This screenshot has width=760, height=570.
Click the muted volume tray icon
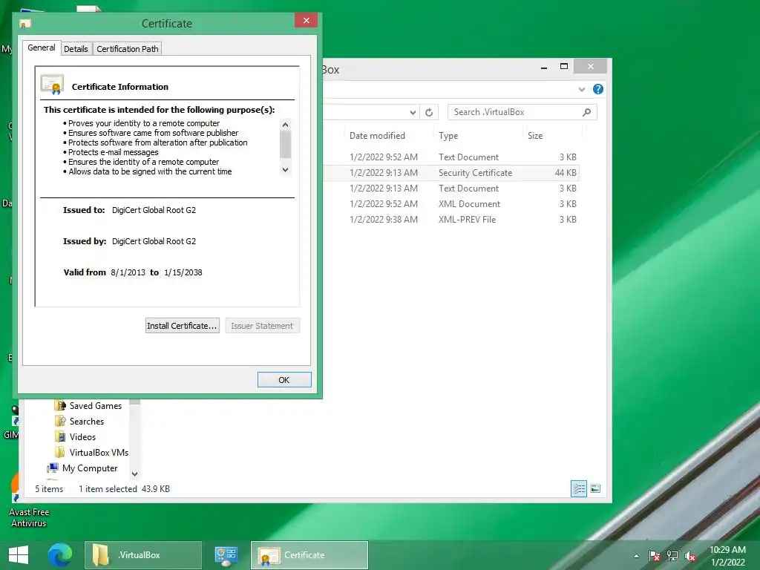pyautogui.click(x=690, y=556)
